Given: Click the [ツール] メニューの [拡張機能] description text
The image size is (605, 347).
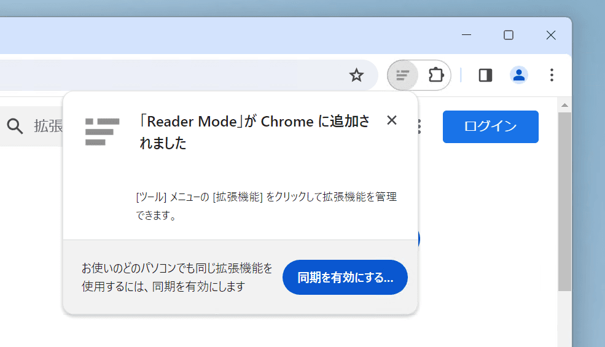Looking at the screenshot, I should point(266,206).
